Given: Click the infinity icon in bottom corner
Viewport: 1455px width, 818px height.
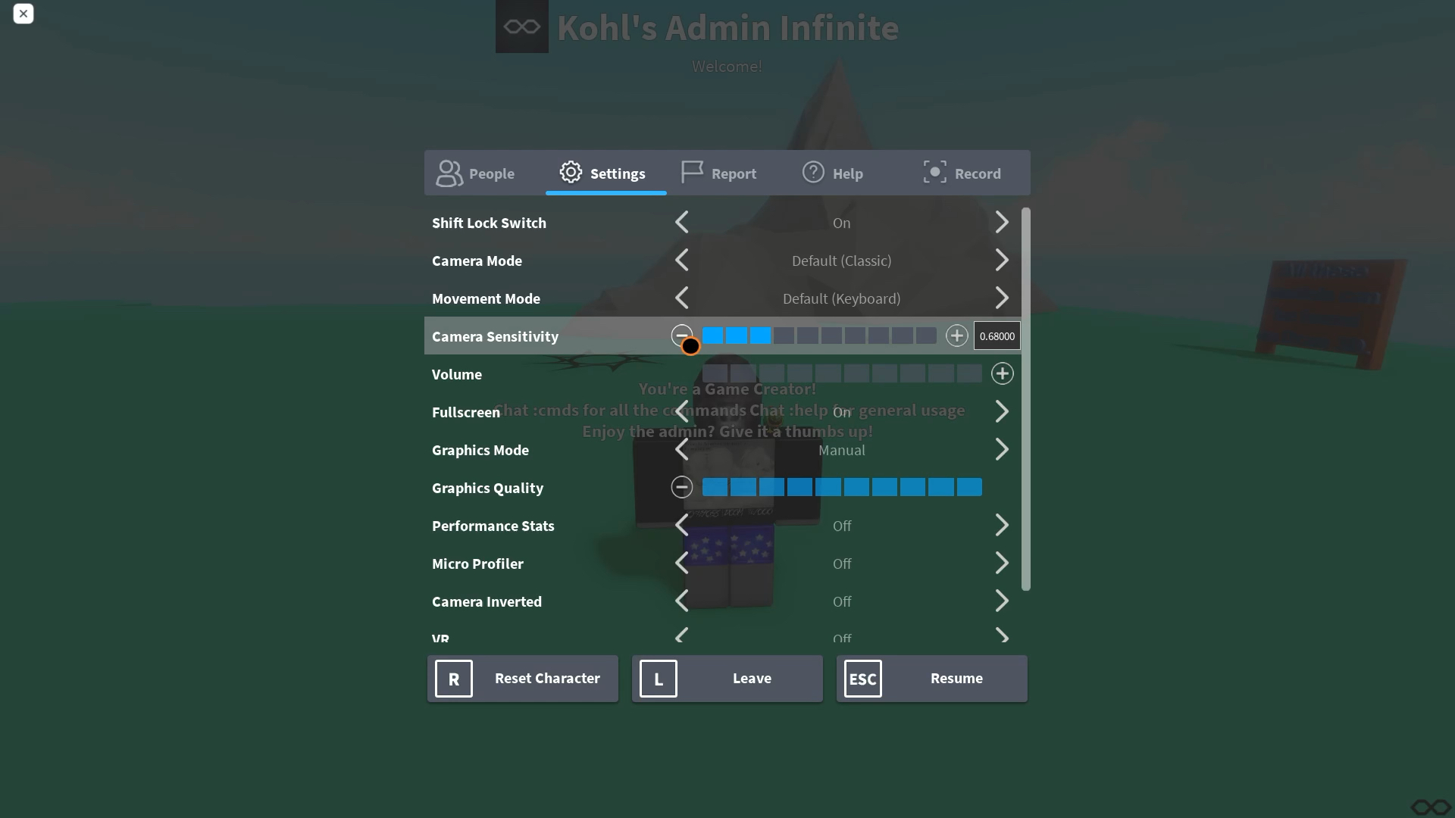Looking at the screenshot, I should coord(1431,807).
